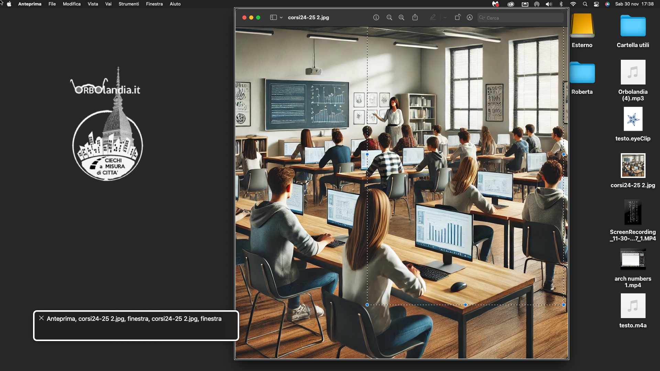Open the File menu
660x371 pixels.
pos(52,4)
